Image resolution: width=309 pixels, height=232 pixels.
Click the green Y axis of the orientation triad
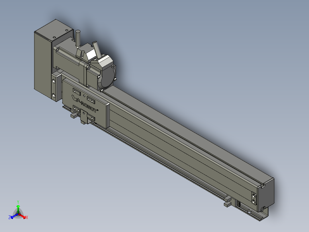point(18,207)
